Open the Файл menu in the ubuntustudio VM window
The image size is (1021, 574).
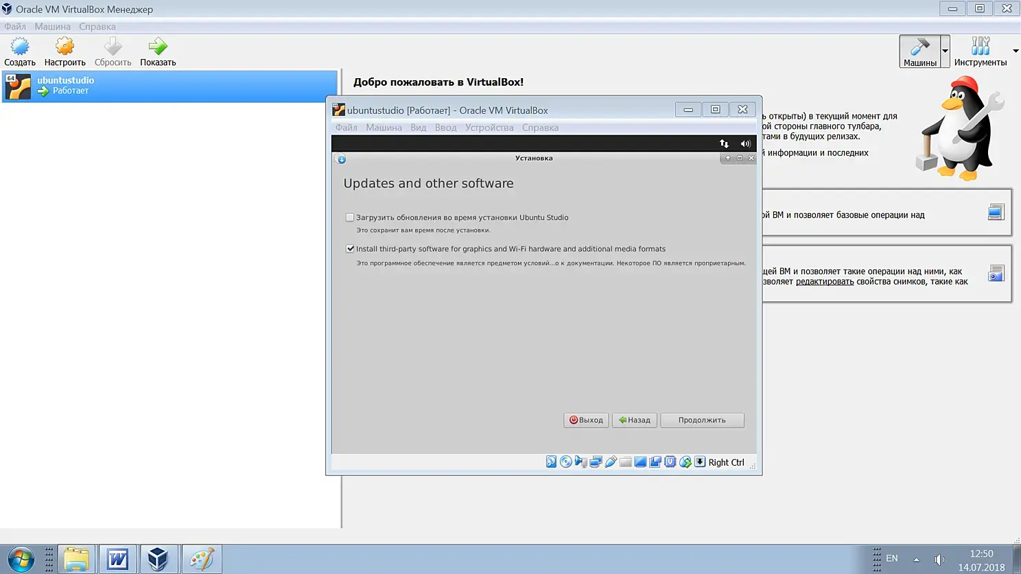pyautogui.click(x=347, y=128)
